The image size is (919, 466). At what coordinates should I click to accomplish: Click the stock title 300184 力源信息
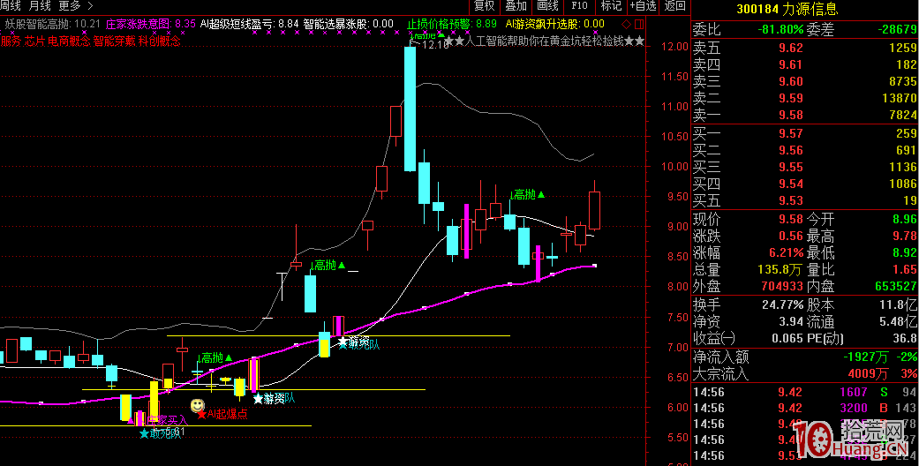click(787, 9)
